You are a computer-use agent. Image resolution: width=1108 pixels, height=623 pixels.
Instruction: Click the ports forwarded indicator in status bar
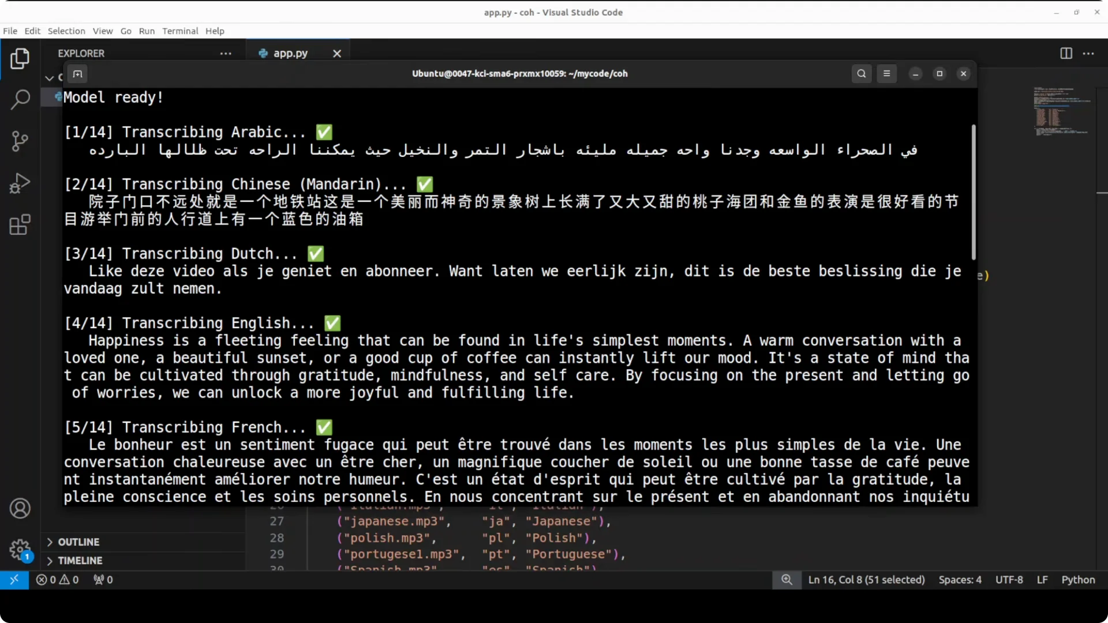(103, 580)
